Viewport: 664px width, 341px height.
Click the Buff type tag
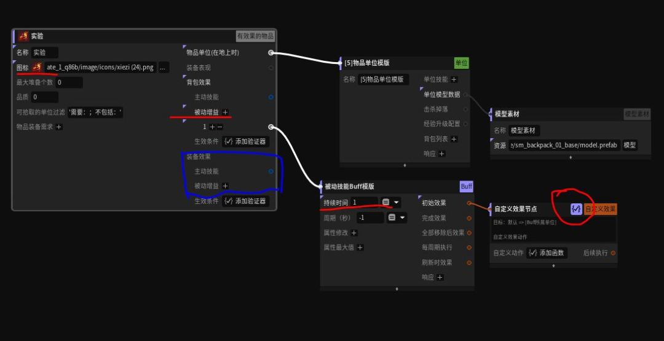466,187
